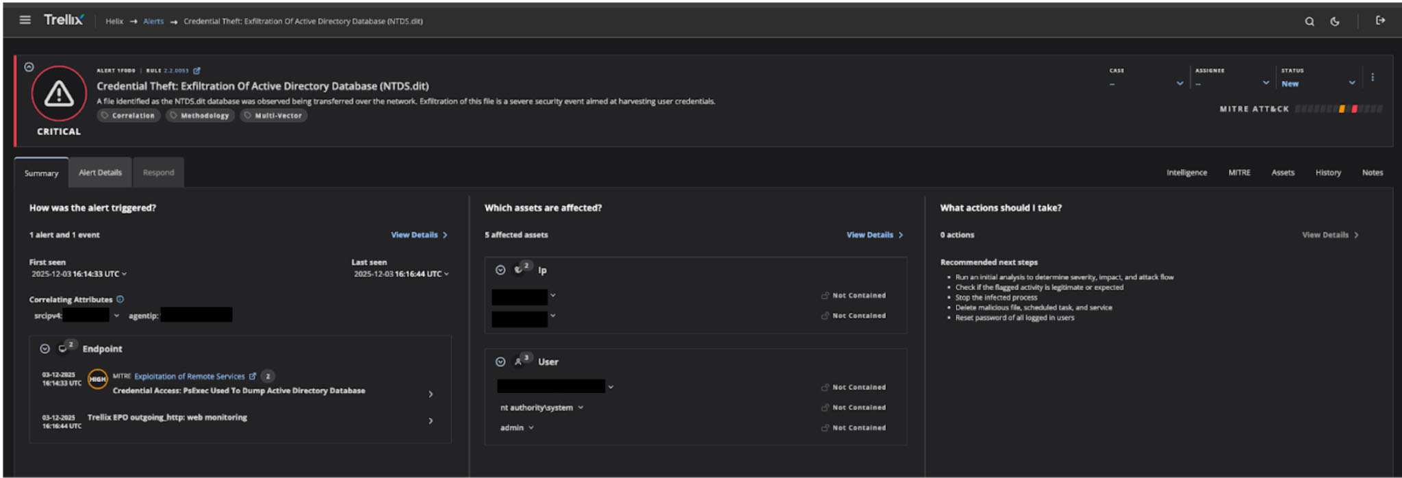Click the MITRE ATT&CK severity bar
The image size is (1402, 478).
[1338, 109]
